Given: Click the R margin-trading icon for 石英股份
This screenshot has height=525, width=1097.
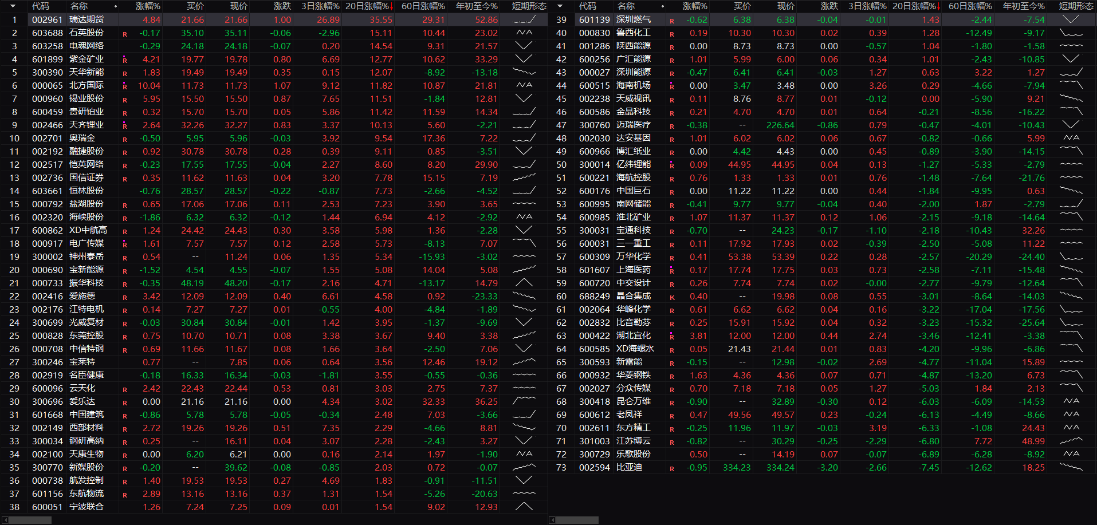Looking at the screenshot, I should 125,34.
